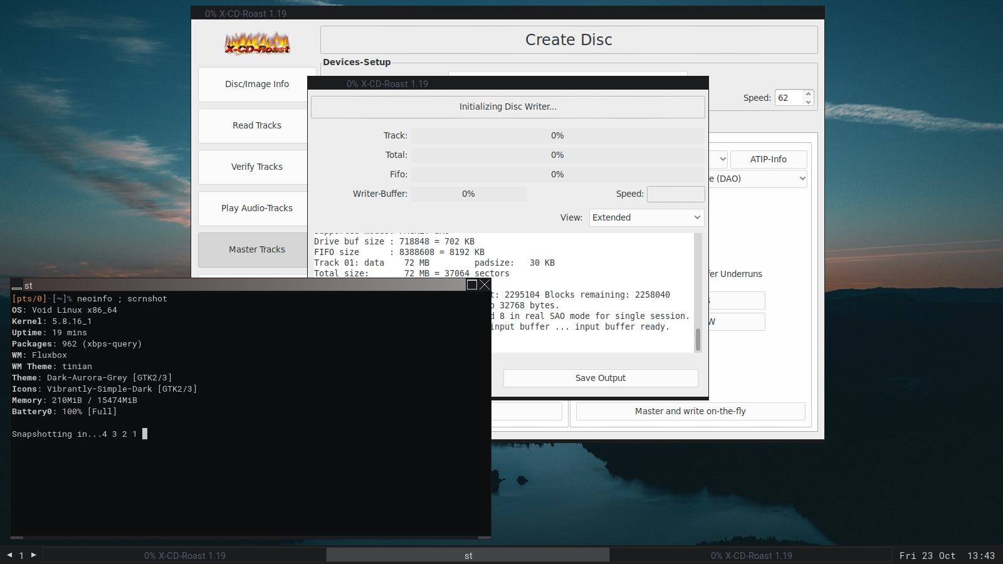Click the Track progress bar

point(557,135)
